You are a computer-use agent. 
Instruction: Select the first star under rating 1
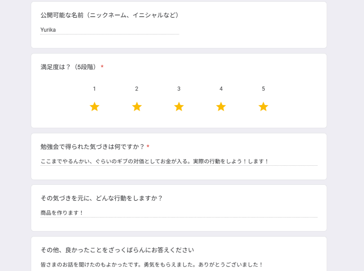coord(95,107)
